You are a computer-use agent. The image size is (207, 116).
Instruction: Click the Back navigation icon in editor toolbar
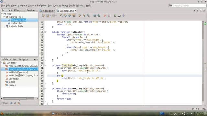click(48, 16)
